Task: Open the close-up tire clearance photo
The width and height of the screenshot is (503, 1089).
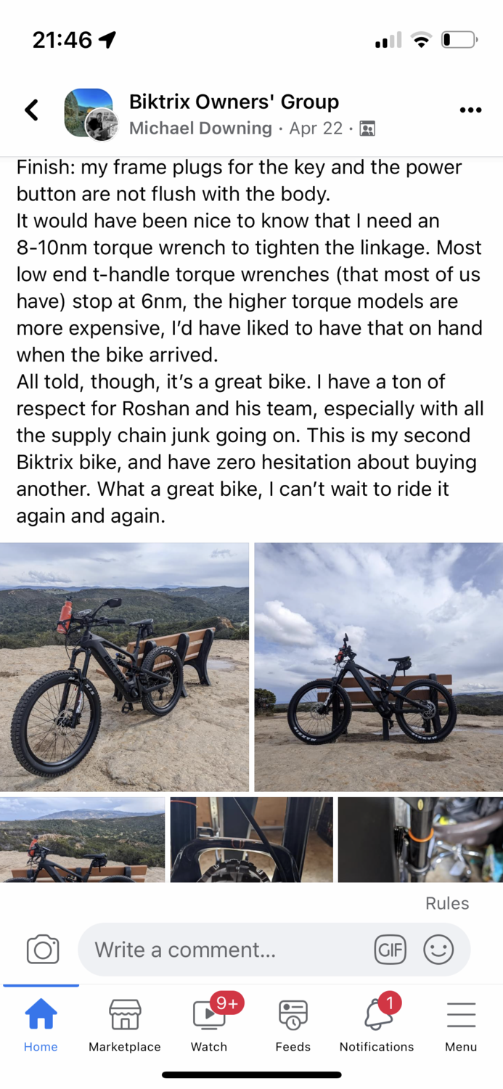Action: [252, 840]
